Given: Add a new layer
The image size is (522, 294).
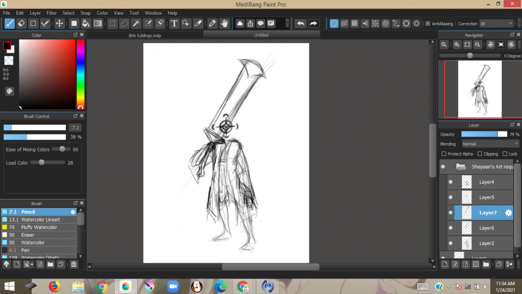Looking at the screenshot, I should (445, 264).
